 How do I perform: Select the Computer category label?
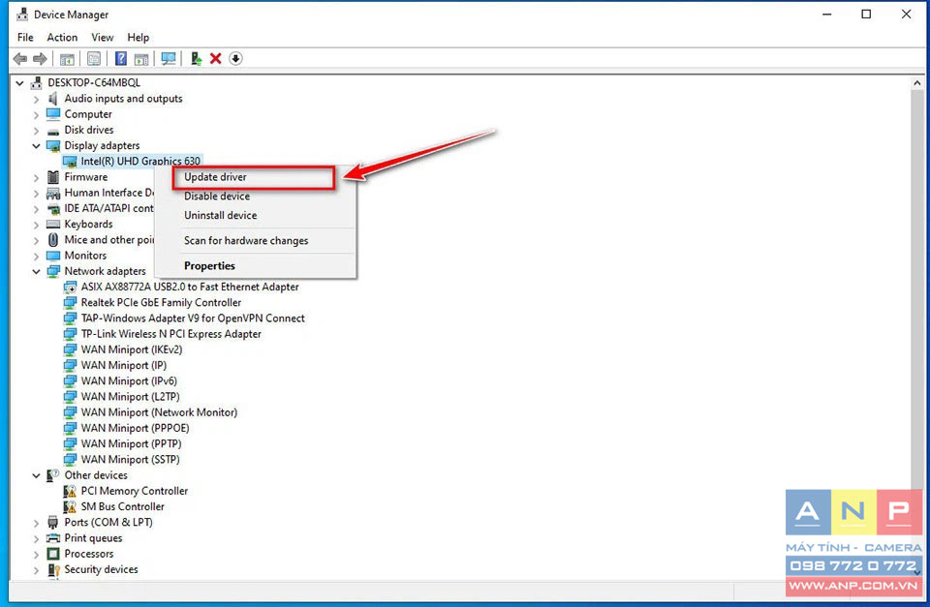tap(88, 114)
